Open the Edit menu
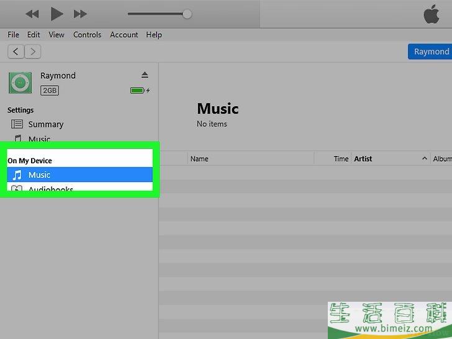Viewport: 452px width, 339px height. (x=34, y=35)
